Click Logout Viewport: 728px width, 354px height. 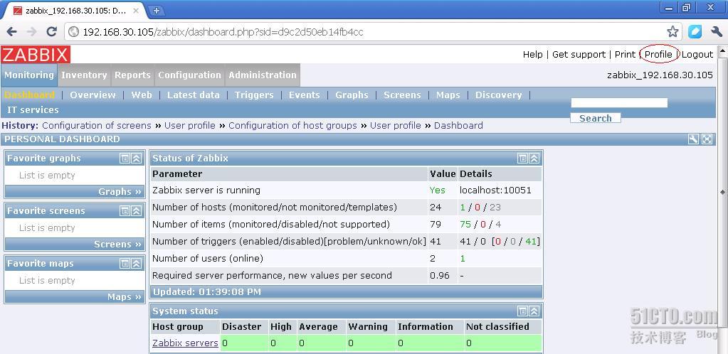[x=697, y=54]
